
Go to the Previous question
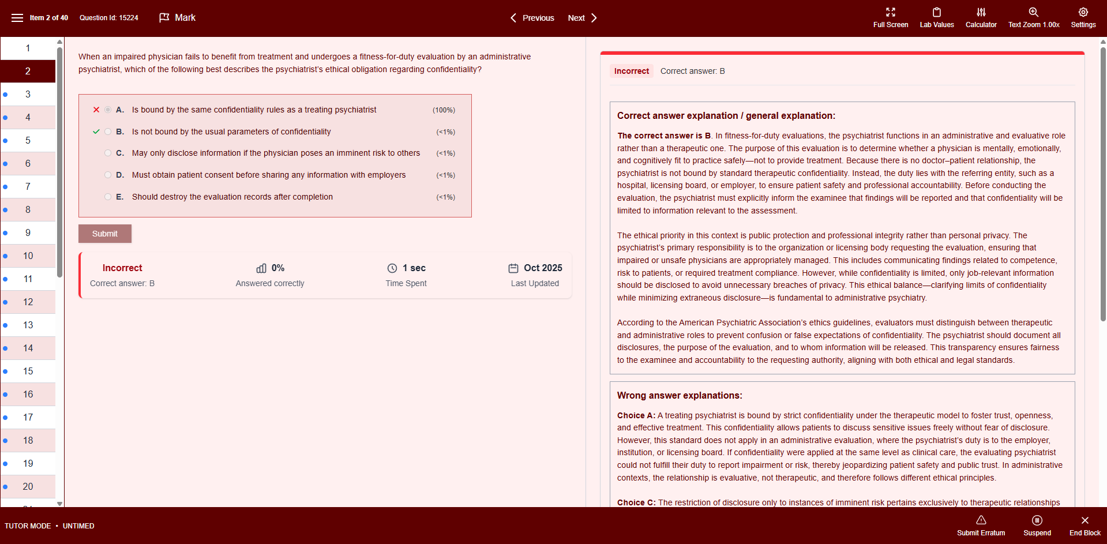[532, 18]
